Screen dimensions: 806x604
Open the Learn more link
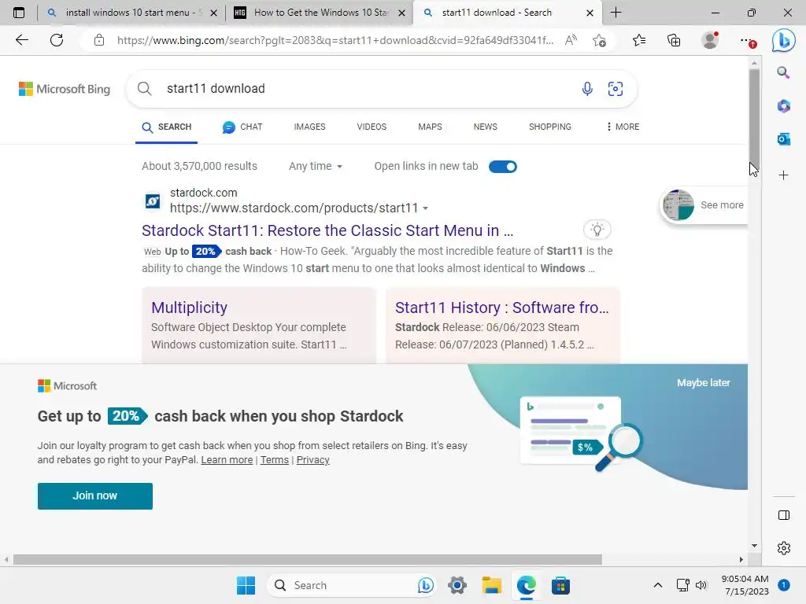[227, 459]
